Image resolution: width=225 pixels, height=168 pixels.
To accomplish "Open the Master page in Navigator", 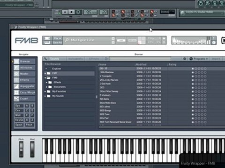I will pos(24,74).
